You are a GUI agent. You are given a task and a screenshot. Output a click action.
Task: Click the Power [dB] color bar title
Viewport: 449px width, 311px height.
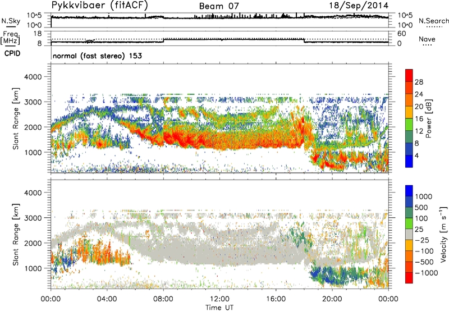tap(428, 119)
